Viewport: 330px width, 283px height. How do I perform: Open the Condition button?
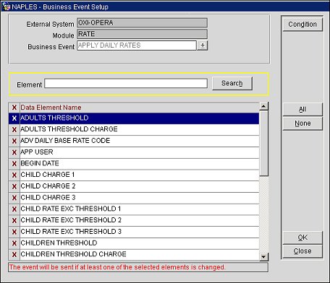coord(302,24)
